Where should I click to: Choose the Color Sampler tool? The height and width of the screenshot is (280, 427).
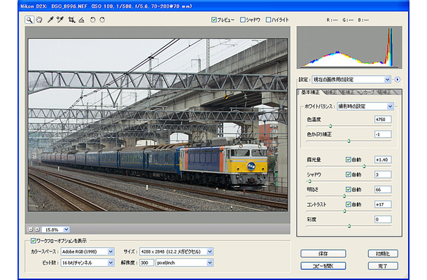(60, 20)
